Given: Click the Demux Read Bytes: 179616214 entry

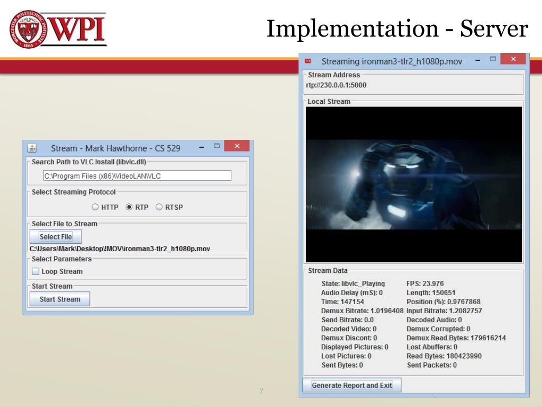Looking at the screenshot, I should (456, 338).
